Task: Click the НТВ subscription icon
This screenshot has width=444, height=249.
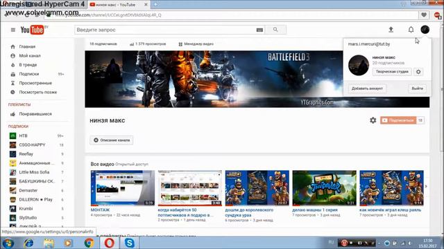Action: tap(12, 136)
